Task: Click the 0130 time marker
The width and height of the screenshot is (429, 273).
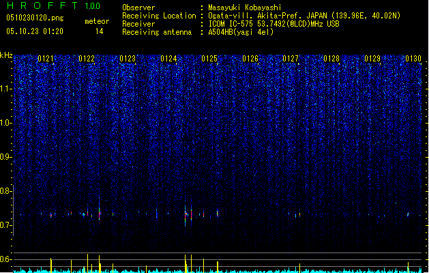Action: point(413,59)
